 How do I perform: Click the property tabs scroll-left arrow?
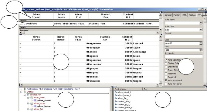(203, 14)
